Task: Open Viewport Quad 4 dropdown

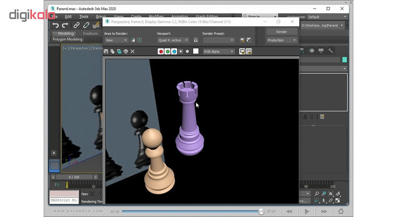Action: pos(173,40)
